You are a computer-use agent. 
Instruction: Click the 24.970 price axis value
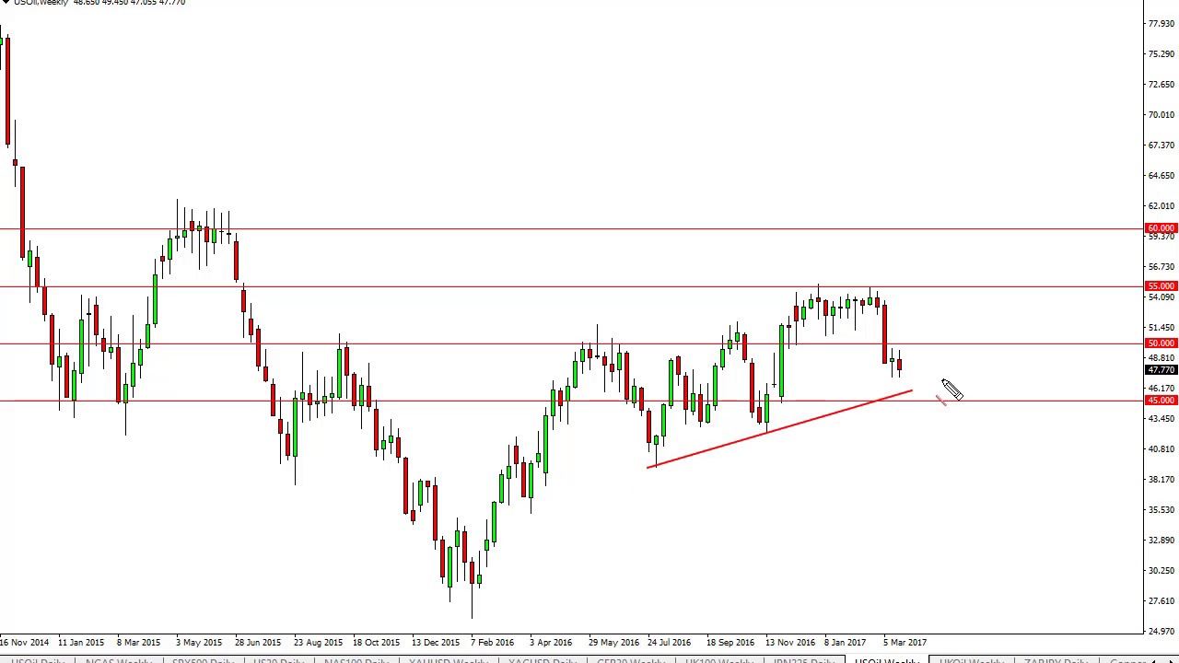coord(1161,631)
